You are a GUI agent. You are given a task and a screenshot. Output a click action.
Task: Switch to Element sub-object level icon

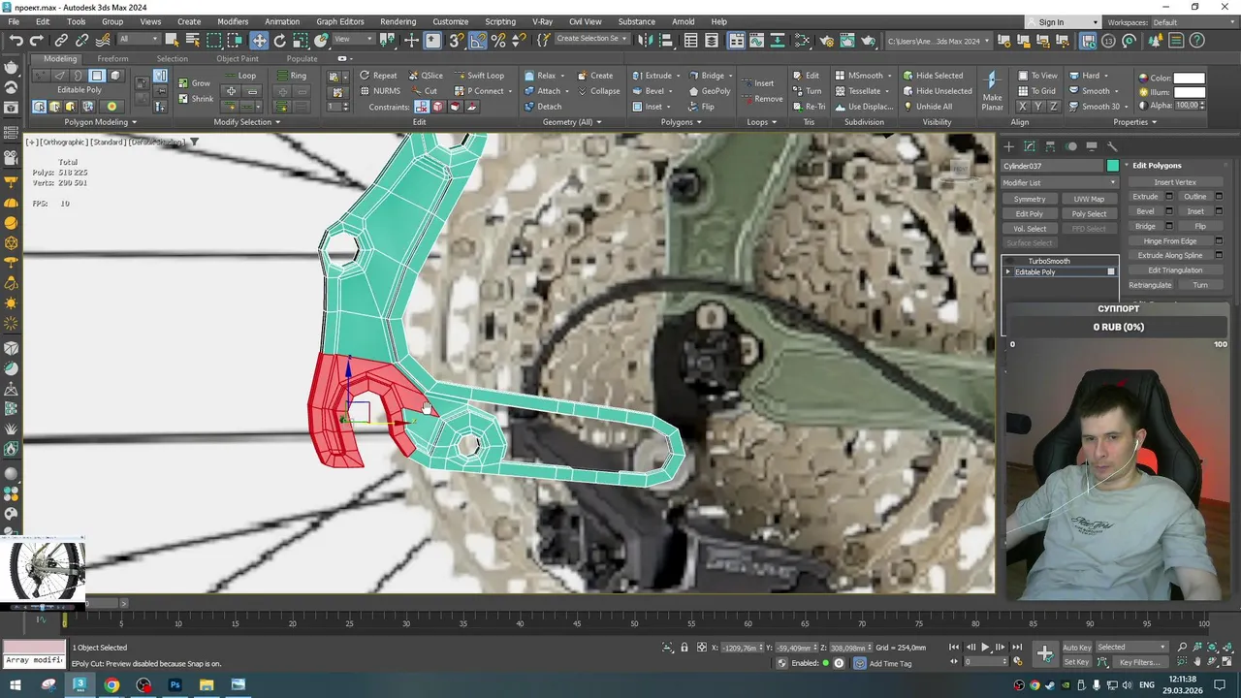coord(115,76)
